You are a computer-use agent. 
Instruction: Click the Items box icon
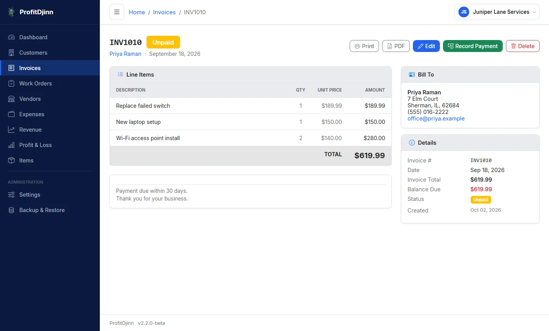12,160
